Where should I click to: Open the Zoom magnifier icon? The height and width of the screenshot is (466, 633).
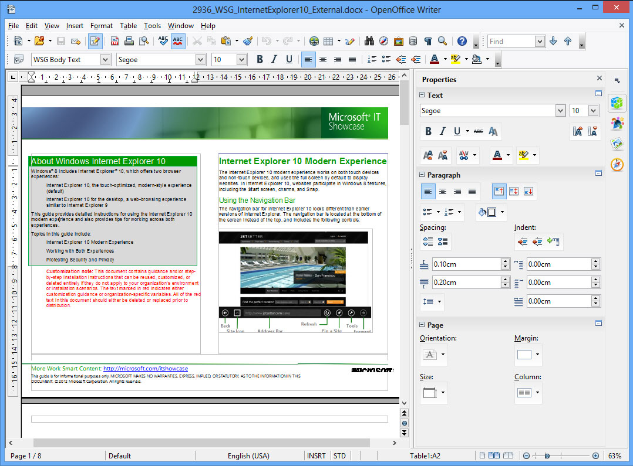click(443, 41)
